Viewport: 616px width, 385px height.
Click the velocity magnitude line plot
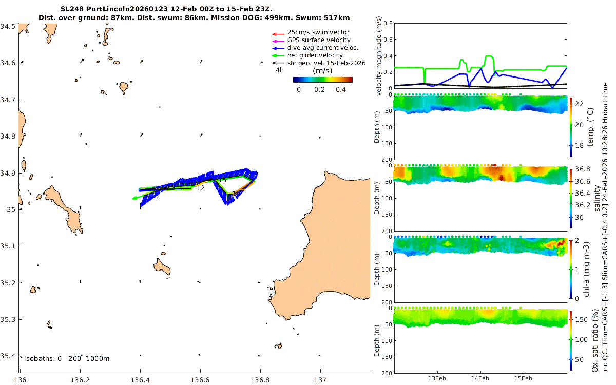point(480,56)
